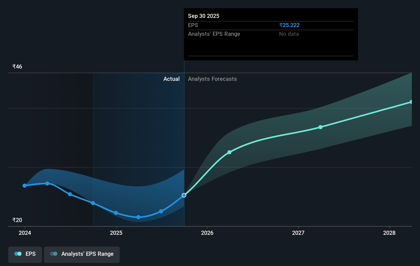Click the 2027 forecast data point
This screenshot has width=420, height=266.
320,127
